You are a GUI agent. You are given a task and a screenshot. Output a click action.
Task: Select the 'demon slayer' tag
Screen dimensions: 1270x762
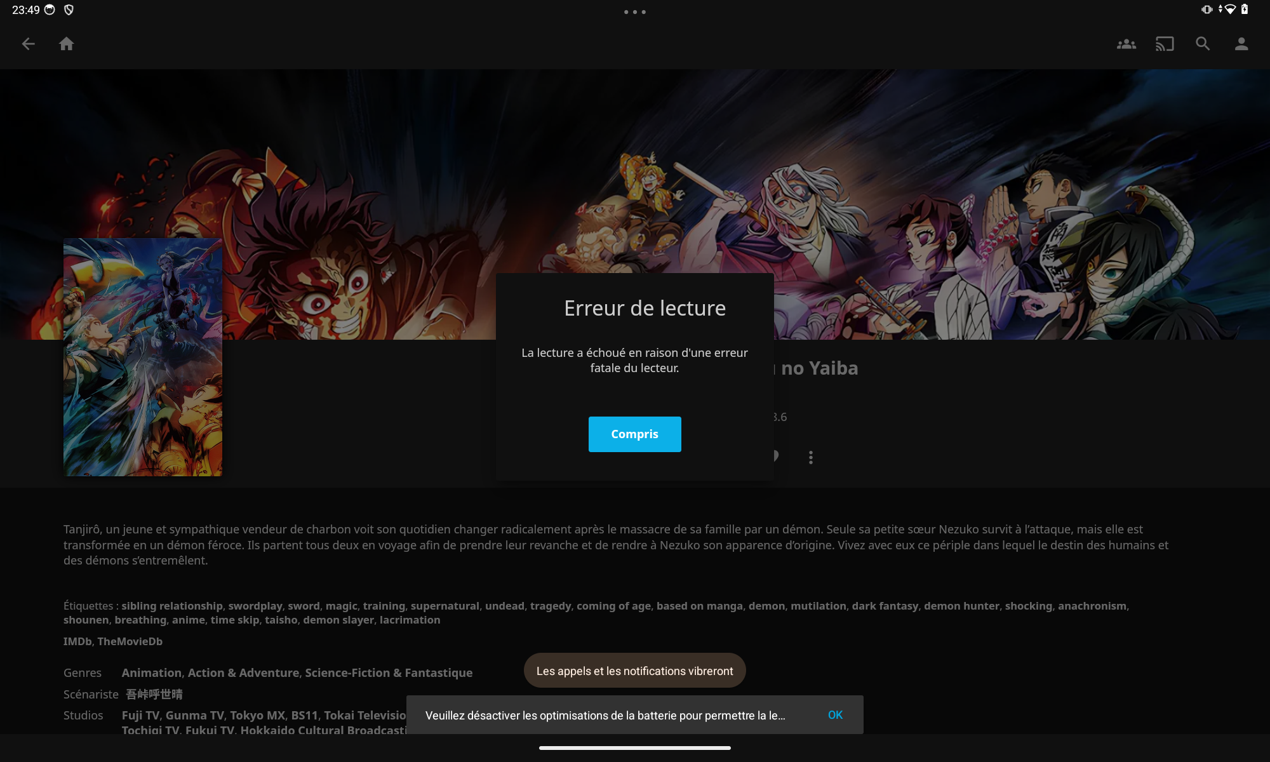click(338, 620)
